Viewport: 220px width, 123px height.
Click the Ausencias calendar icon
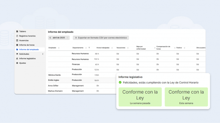coord(17,41)
